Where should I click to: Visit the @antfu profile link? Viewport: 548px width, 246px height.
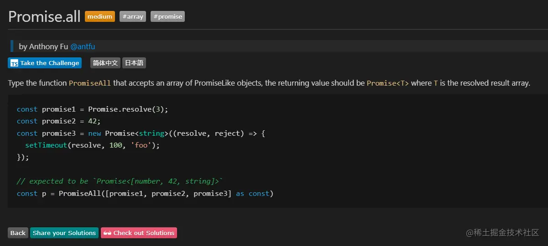click(83, 46)
